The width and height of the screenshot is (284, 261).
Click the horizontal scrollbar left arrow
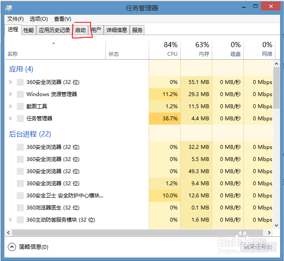tap(8, 233)
